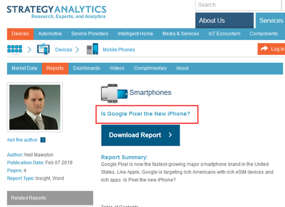Switch to the Reports tab

point(55,68)
